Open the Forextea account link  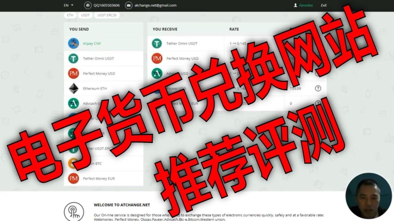coord(306,5)
